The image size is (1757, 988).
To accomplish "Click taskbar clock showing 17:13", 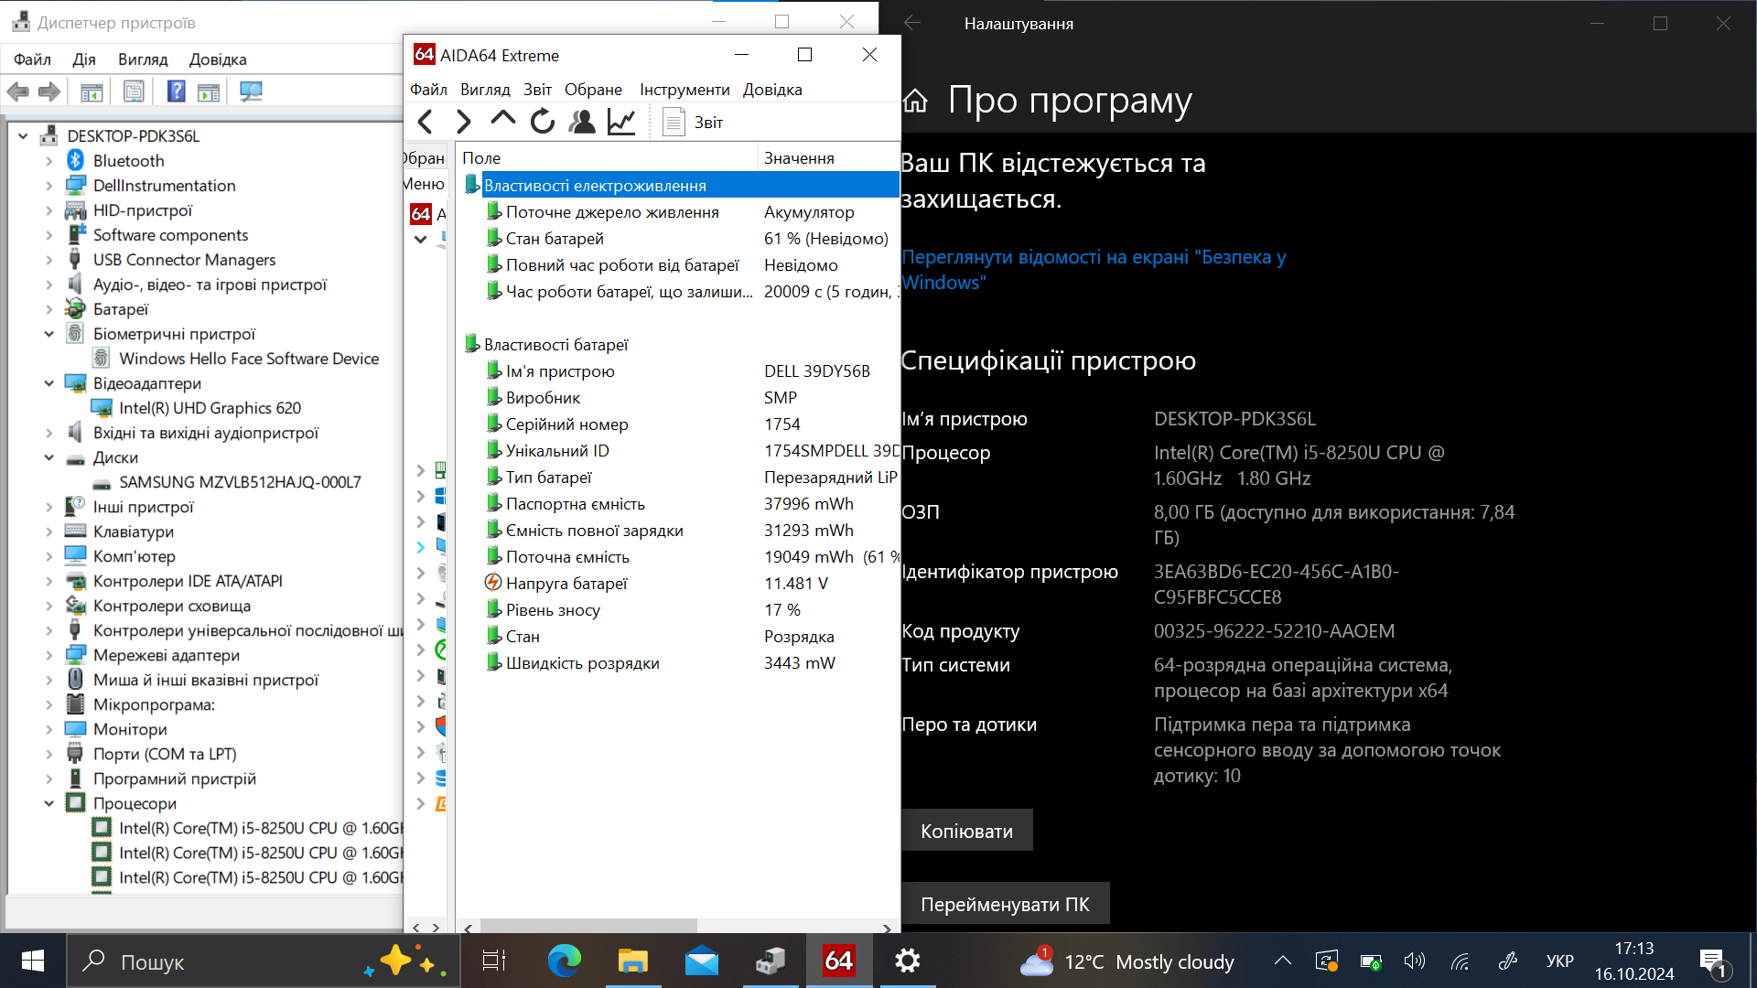I will [1634, 961].
